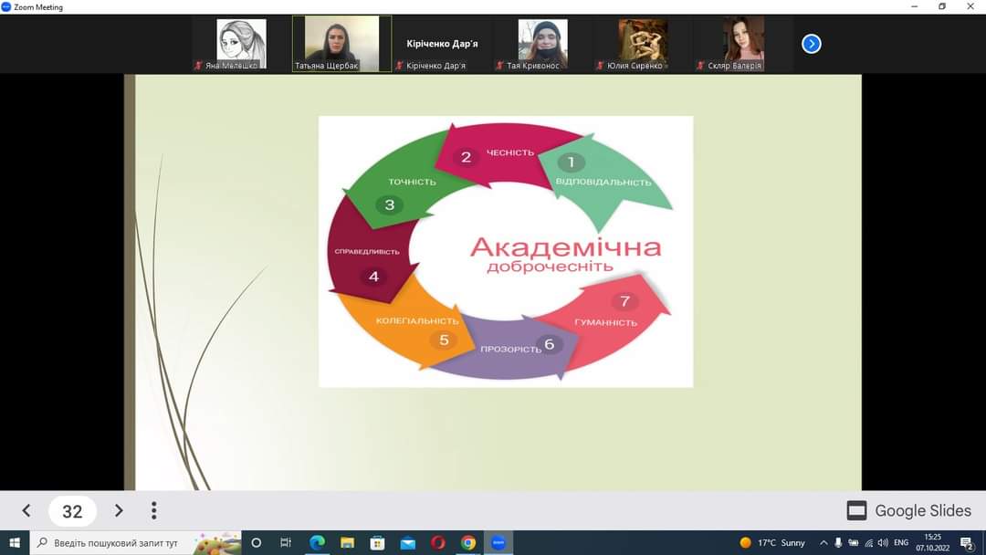Open the Windows Start menu

pyautogui.click(x=14, y=543)
